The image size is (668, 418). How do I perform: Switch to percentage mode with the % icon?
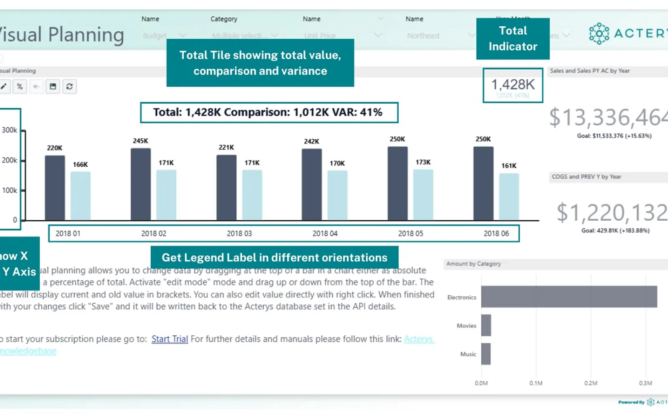20,87
